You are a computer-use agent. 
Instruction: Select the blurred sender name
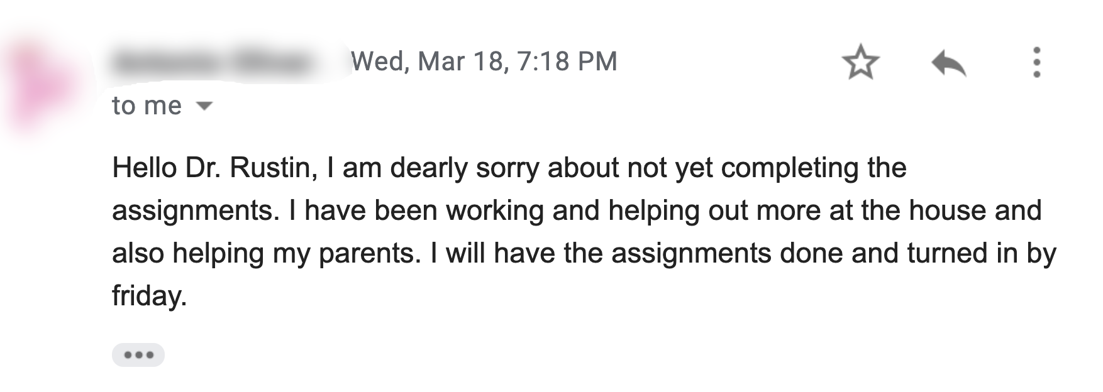[214, 62]
